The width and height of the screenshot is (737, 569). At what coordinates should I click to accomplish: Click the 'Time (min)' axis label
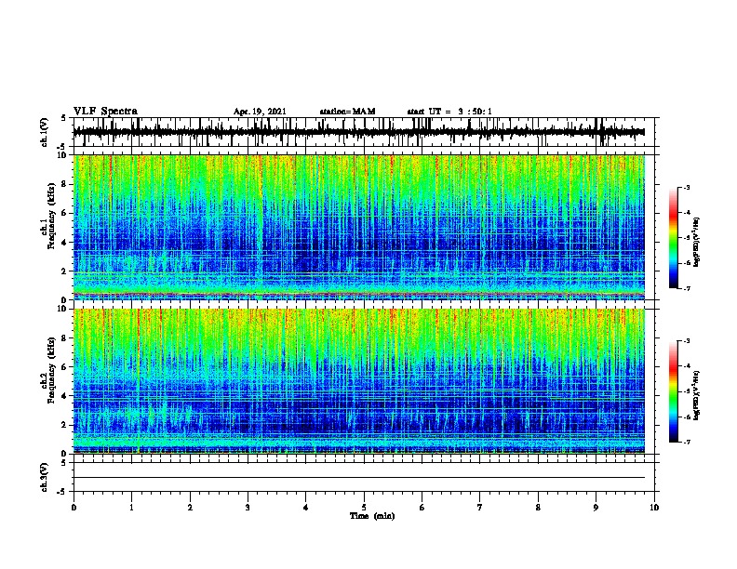point(372,516)
